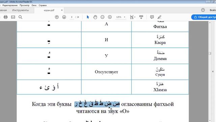
Task: Click the word Сукун in table
Action: click(x=160, y=75)
